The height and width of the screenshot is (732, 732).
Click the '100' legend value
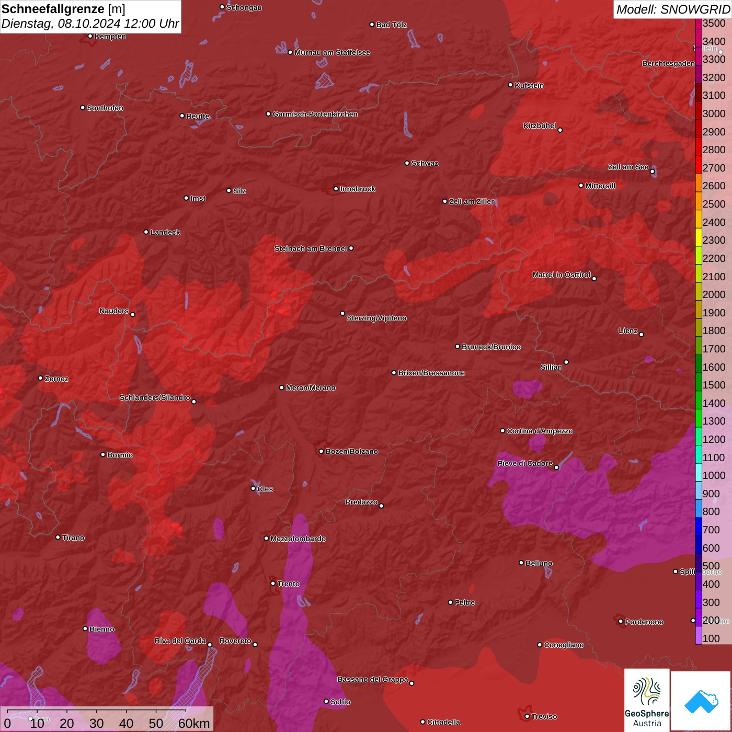pyautogui.click(x=711, y=638)
